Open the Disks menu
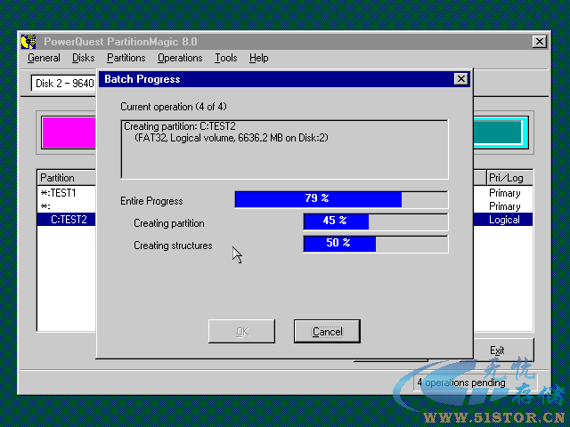The height and width of the screenshot is (427, 570). pyautogui.click(x=84, y=58)
